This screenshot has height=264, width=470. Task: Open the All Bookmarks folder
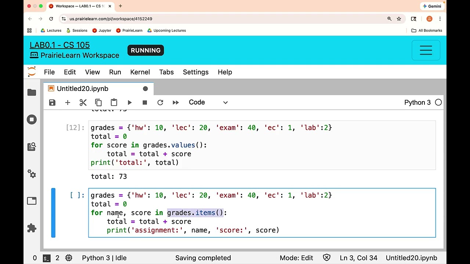click(x=427, y=30)
